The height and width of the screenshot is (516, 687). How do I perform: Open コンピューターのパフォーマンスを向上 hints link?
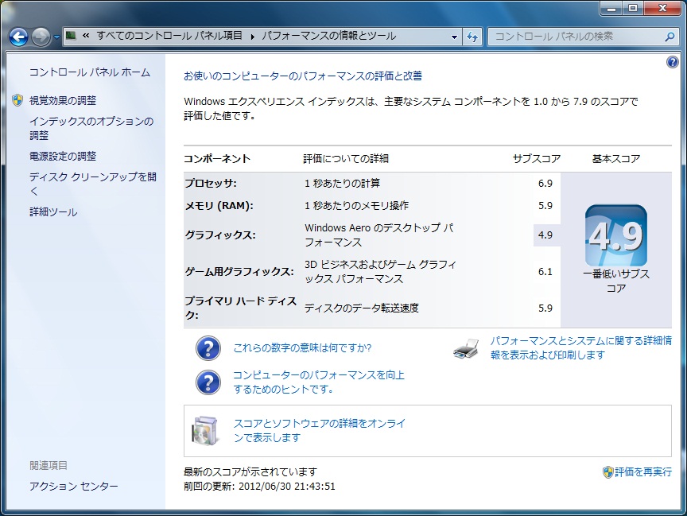(x=319, y=382)
